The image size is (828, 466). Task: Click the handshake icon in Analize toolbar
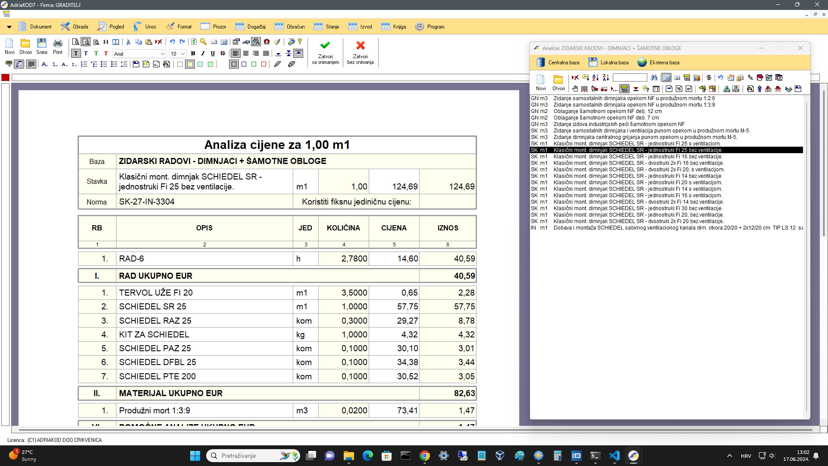pyautogui.click(x=788, y=89)
